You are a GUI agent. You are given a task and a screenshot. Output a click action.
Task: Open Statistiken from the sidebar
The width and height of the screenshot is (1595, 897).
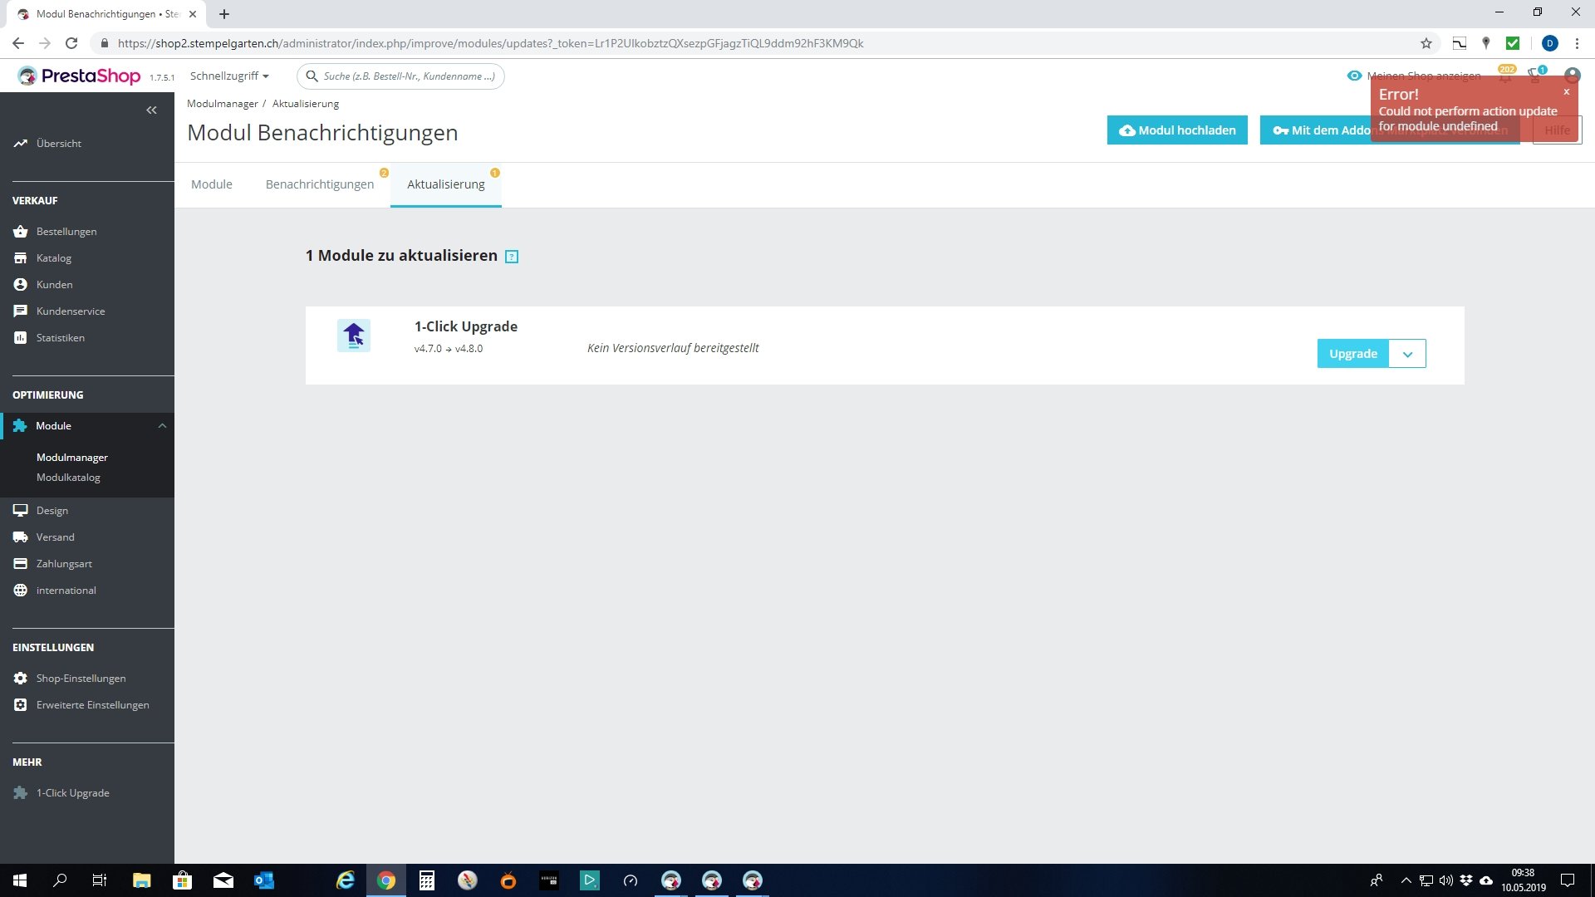pyautogui.click(x=60, y=337)
